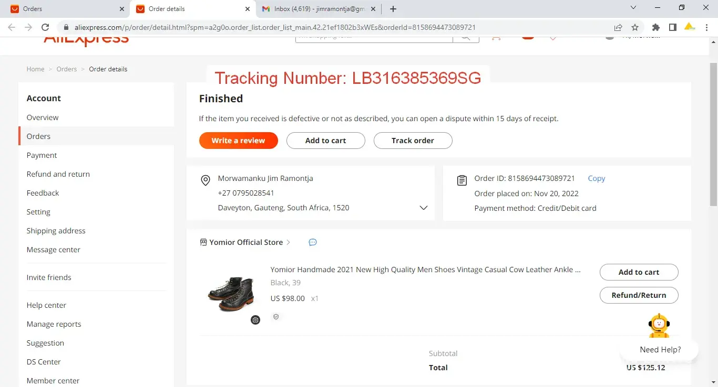Click the share page icon in address bar
The image size is (718, 387).
pyautogui.click(x=618, y=27)
